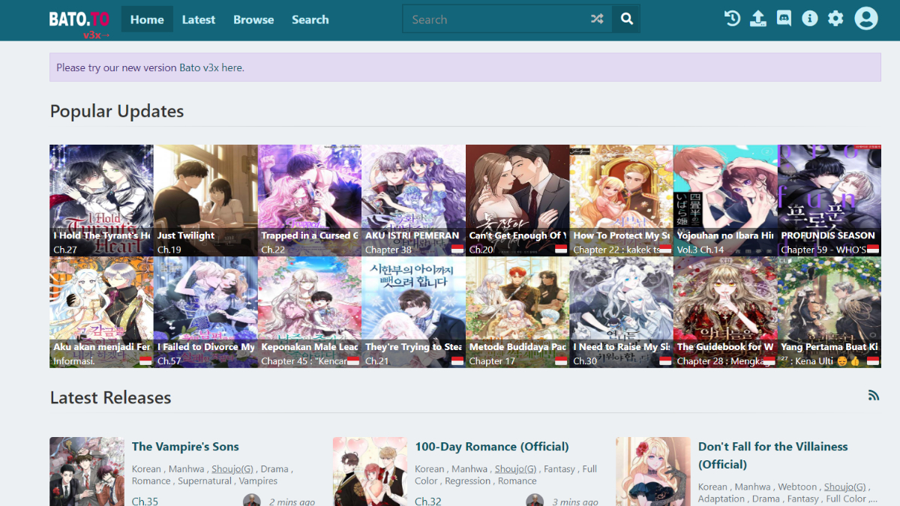
Task: Open the Discord icon link
Action: coord(784,19)
